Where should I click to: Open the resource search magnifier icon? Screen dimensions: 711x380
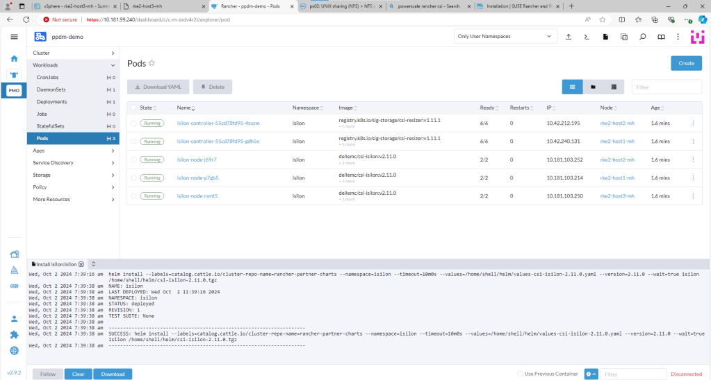point(643,37)
